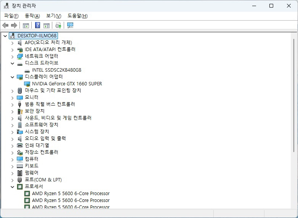Select the first AMD Ryzen 5 5600 row
298x218 pixels.
coord(71,194)
